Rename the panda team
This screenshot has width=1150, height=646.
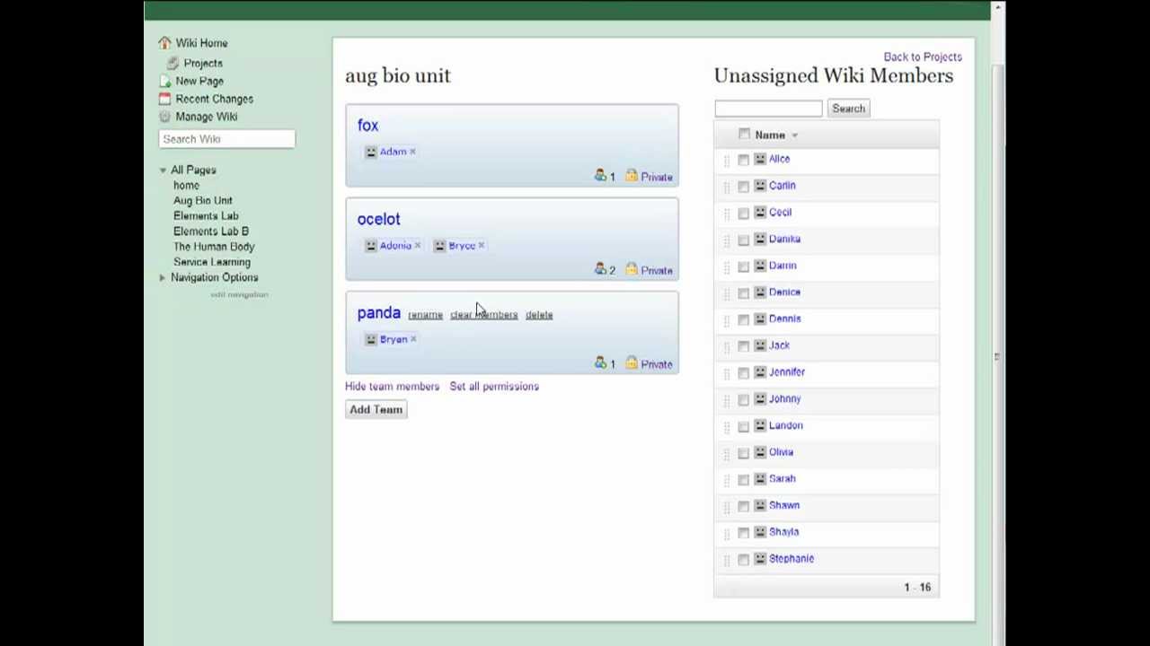pos(425,315)
